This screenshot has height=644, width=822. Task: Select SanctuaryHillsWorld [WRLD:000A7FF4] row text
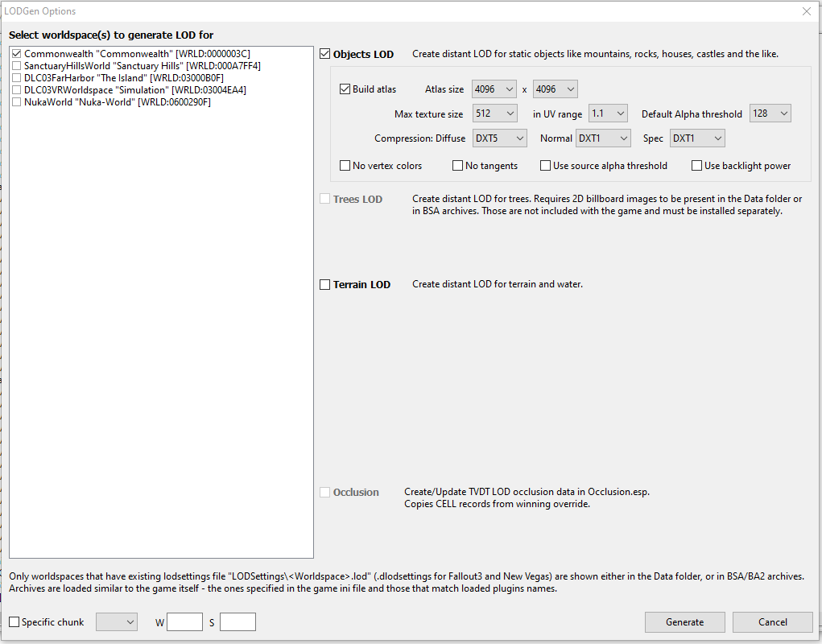tap(142, 65)
